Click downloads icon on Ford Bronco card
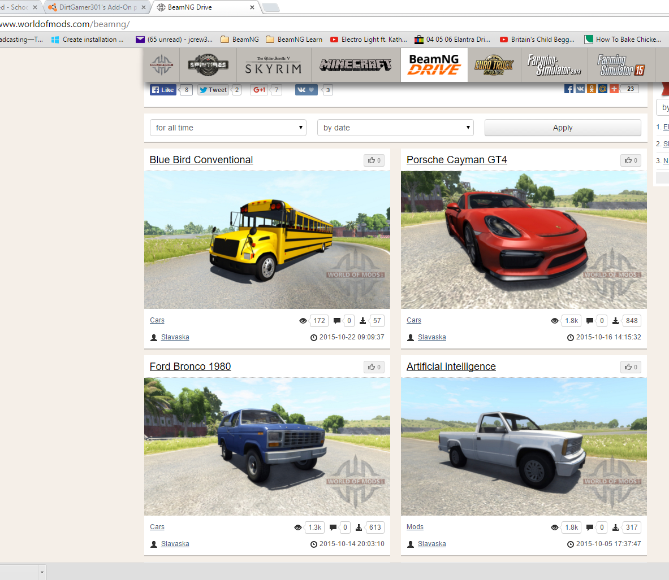 (x=359, y=527)
